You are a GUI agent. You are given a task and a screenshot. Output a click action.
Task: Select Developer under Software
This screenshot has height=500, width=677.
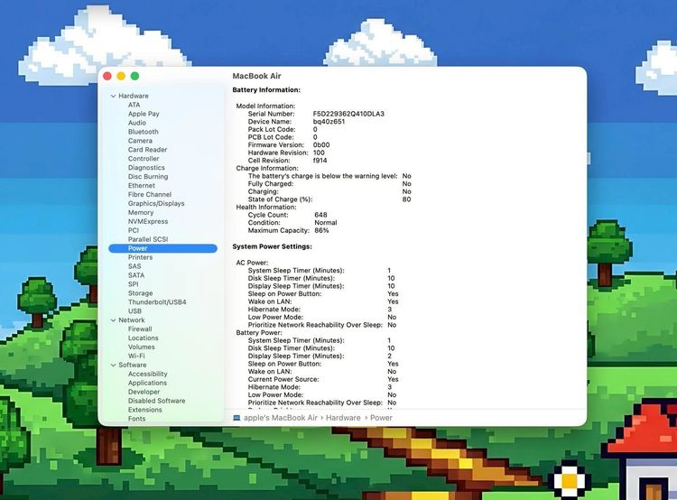coord(144,392)
